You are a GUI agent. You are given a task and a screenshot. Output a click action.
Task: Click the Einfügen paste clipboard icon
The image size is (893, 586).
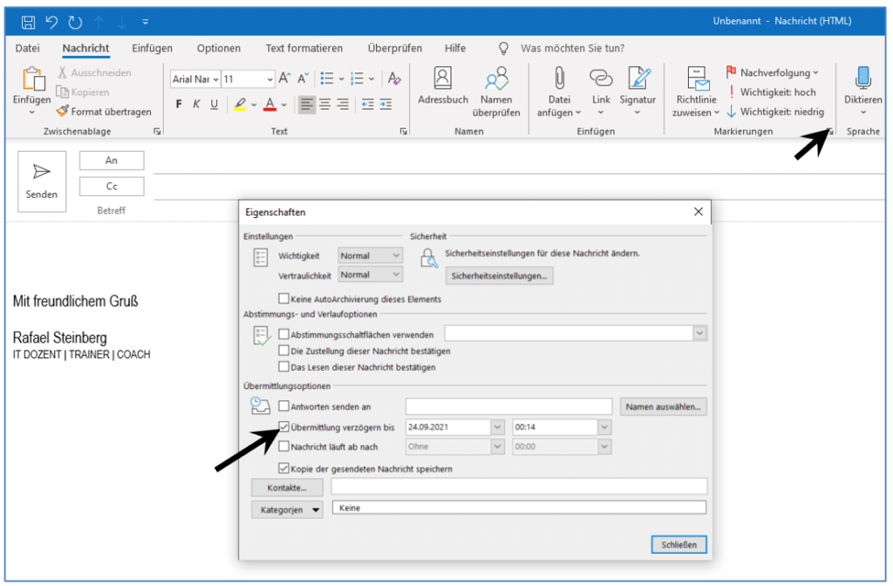coord(32,79)
